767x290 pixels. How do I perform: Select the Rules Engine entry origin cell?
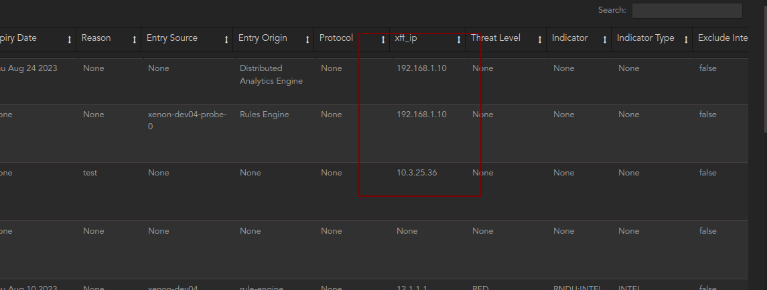(x=264, y=115)
